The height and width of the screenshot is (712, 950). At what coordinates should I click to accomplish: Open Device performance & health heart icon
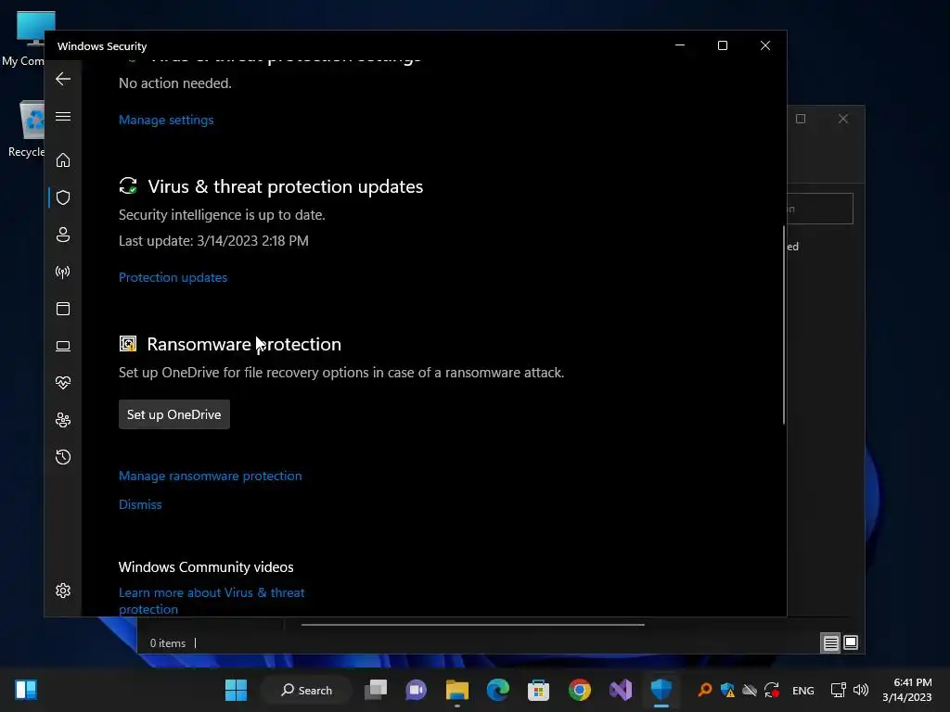tap(63, 383)
